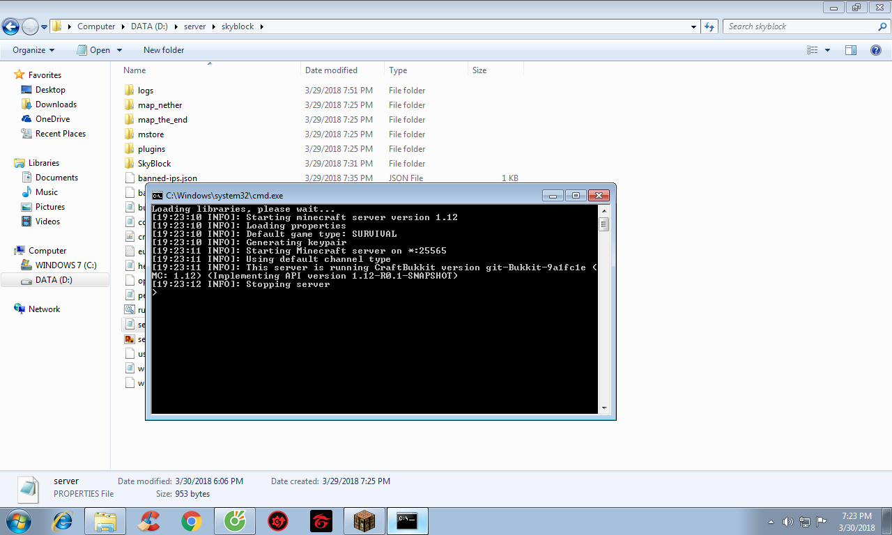Open the Minecraft crafting table taskbar icon

364,521
